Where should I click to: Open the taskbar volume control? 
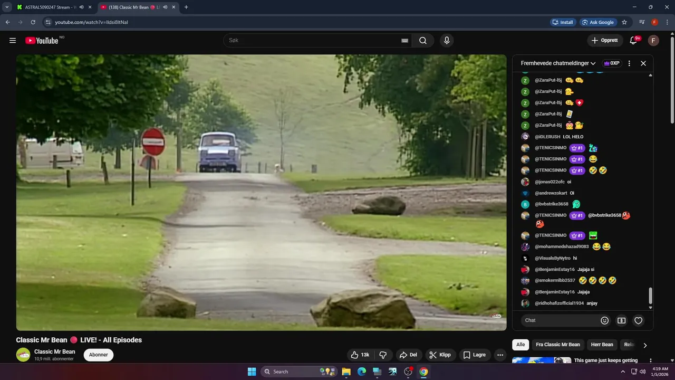(642, 372)
